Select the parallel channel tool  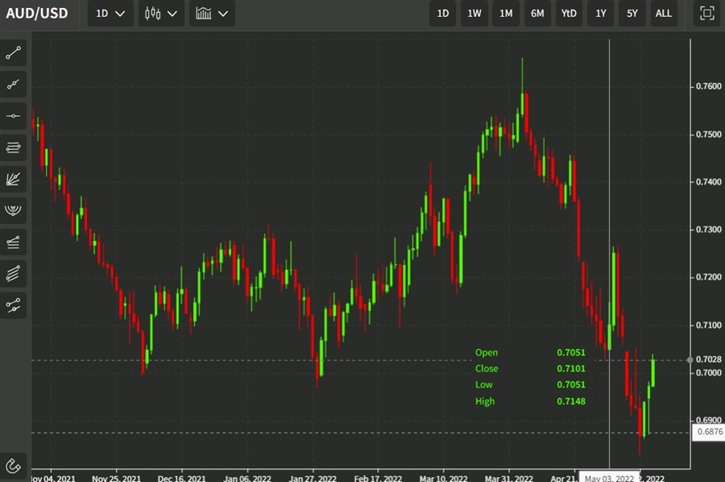click(13, 273)
